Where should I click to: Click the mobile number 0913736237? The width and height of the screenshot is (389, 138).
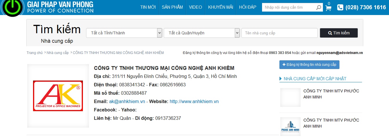click(168, 118)
